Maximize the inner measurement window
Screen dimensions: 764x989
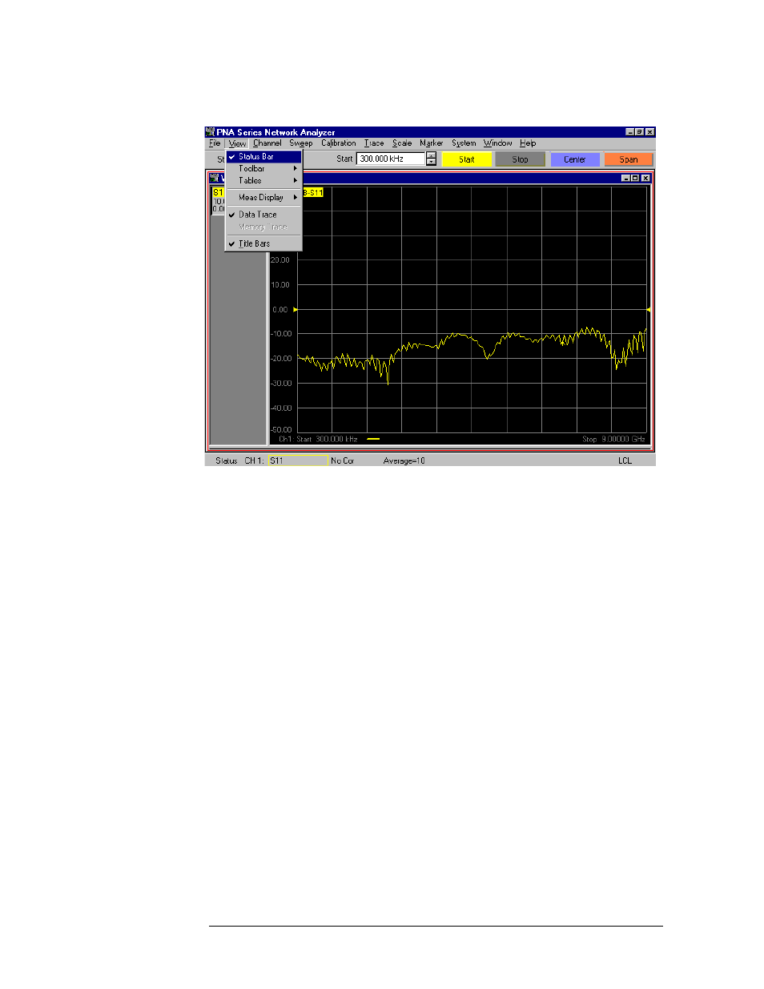tap(636, 179)
